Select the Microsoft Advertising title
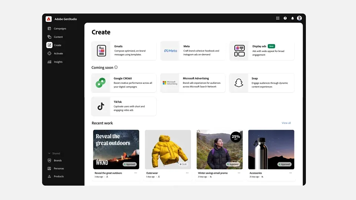356x200 pixels. [x=196, y=78]
